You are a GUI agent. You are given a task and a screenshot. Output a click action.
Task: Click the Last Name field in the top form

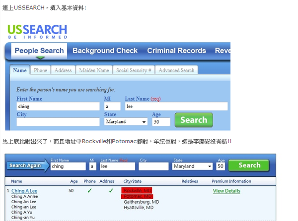pos(176,107)
